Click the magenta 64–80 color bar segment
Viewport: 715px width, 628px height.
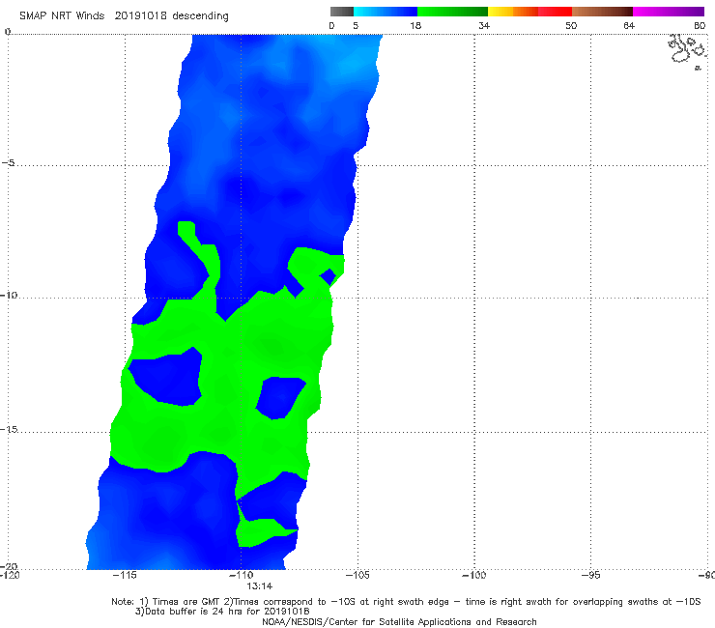click(669, 12)
